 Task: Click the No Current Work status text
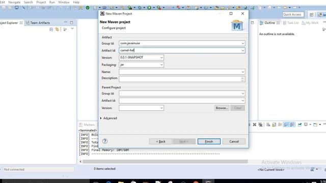pos(270,170)
